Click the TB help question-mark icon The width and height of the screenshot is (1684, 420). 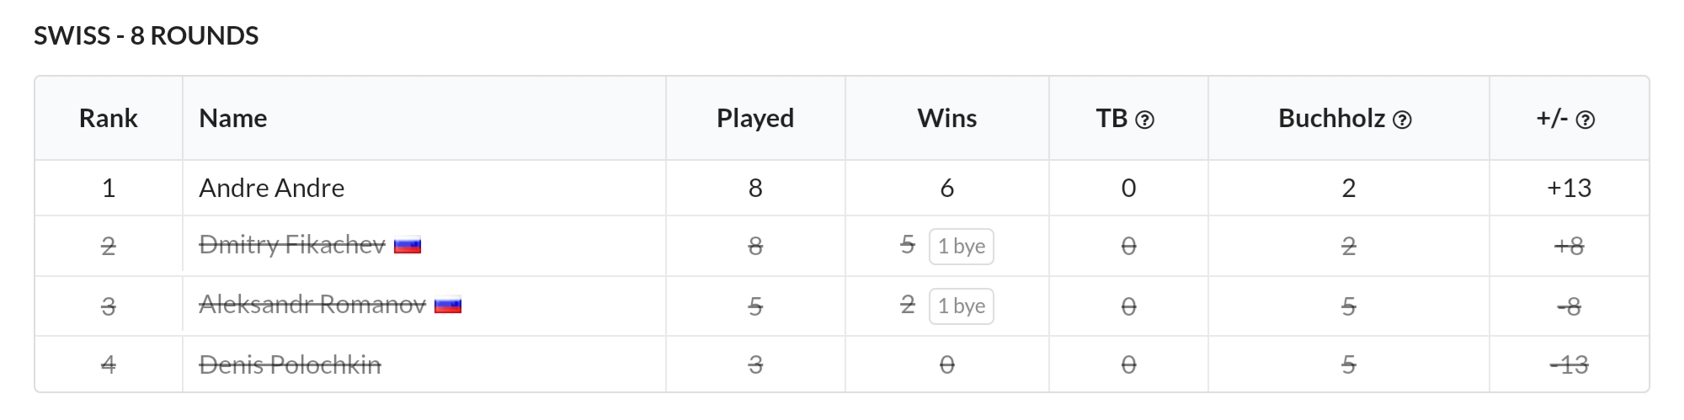click(x=1144, y=120)
